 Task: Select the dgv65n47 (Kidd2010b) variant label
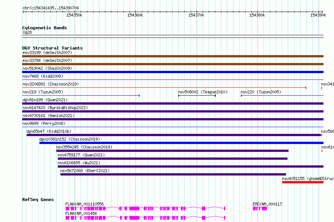tap(49, 131)
